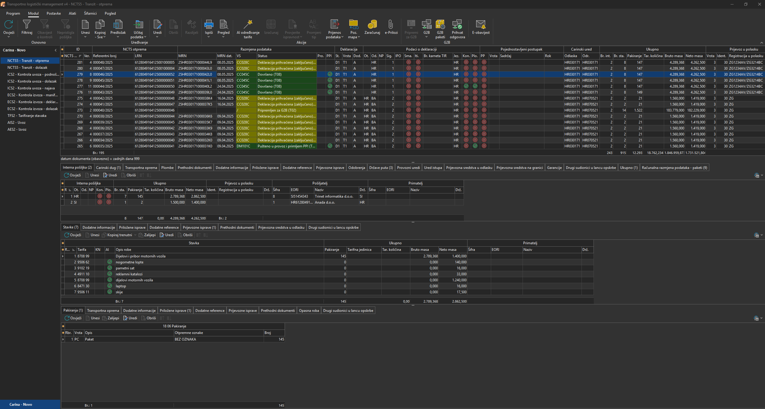Image resolution: width=765 pixels, height=409 pixels.
Task: Toggle AI checkmark for laptop item
Action: [110, 286]
